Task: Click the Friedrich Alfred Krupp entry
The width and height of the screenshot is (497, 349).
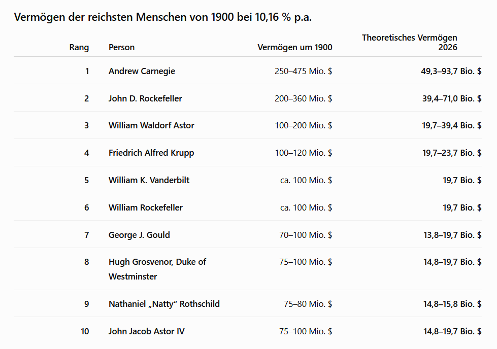Action: 151,153
